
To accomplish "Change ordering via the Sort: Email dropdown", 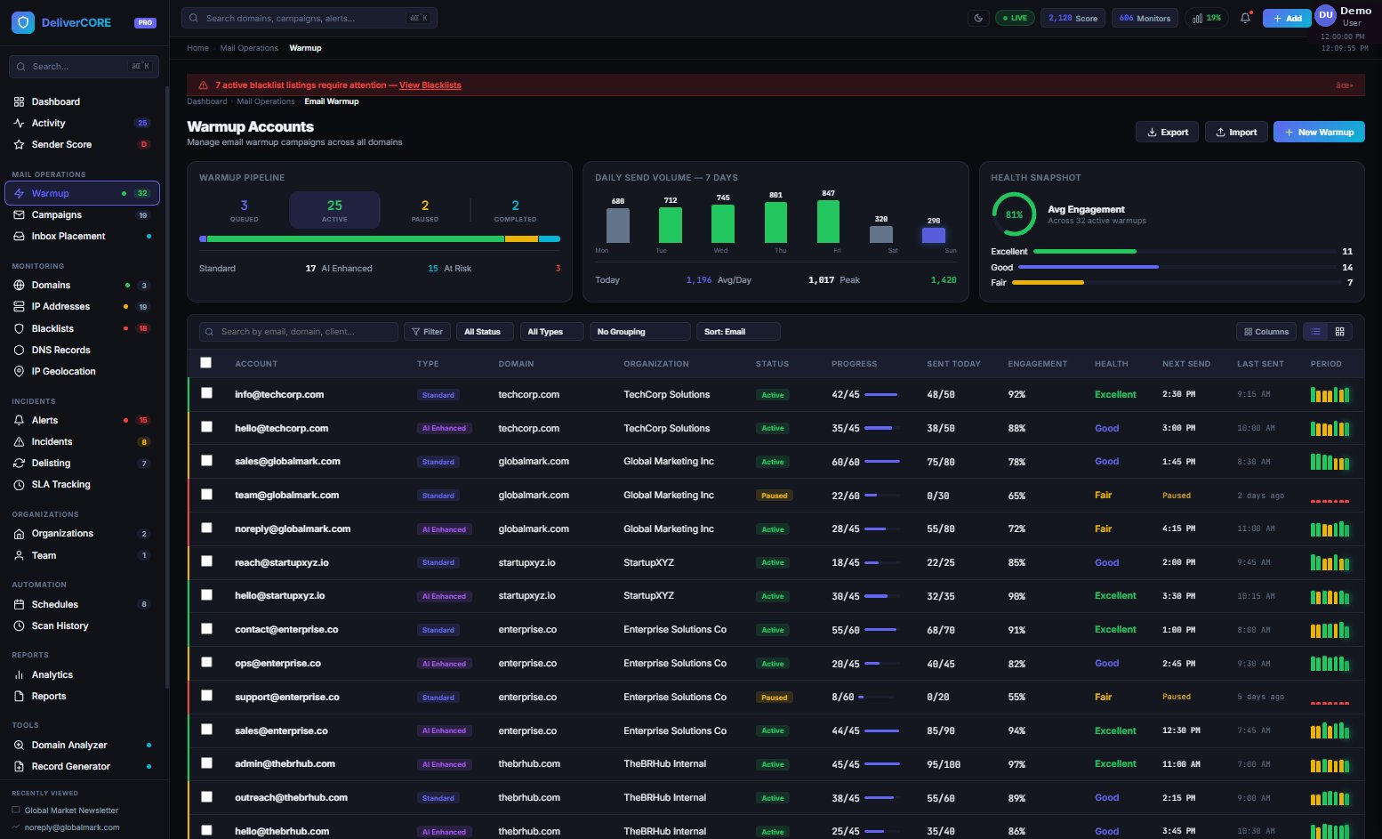I will click(737, 331).
